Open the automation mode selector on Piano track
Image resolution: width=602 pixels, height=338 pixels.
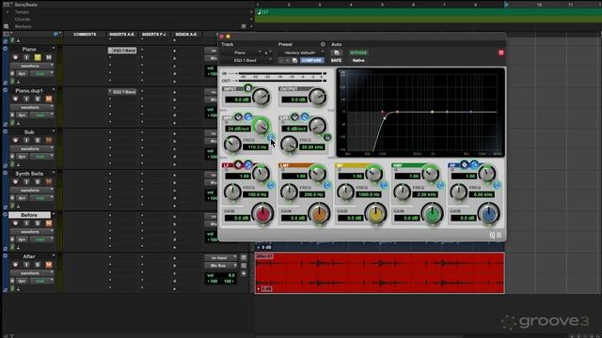pos(40,73)
